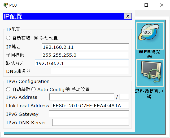Image resolution: width=170 pixels, height=138 pixels.
Task: Select IPv6 automatic acquisition radio button
Action: point(8,89)
